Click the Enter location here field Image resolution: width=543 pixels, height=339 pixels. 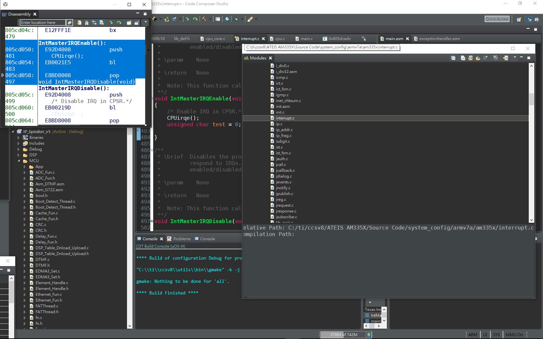tap(42, 23)
